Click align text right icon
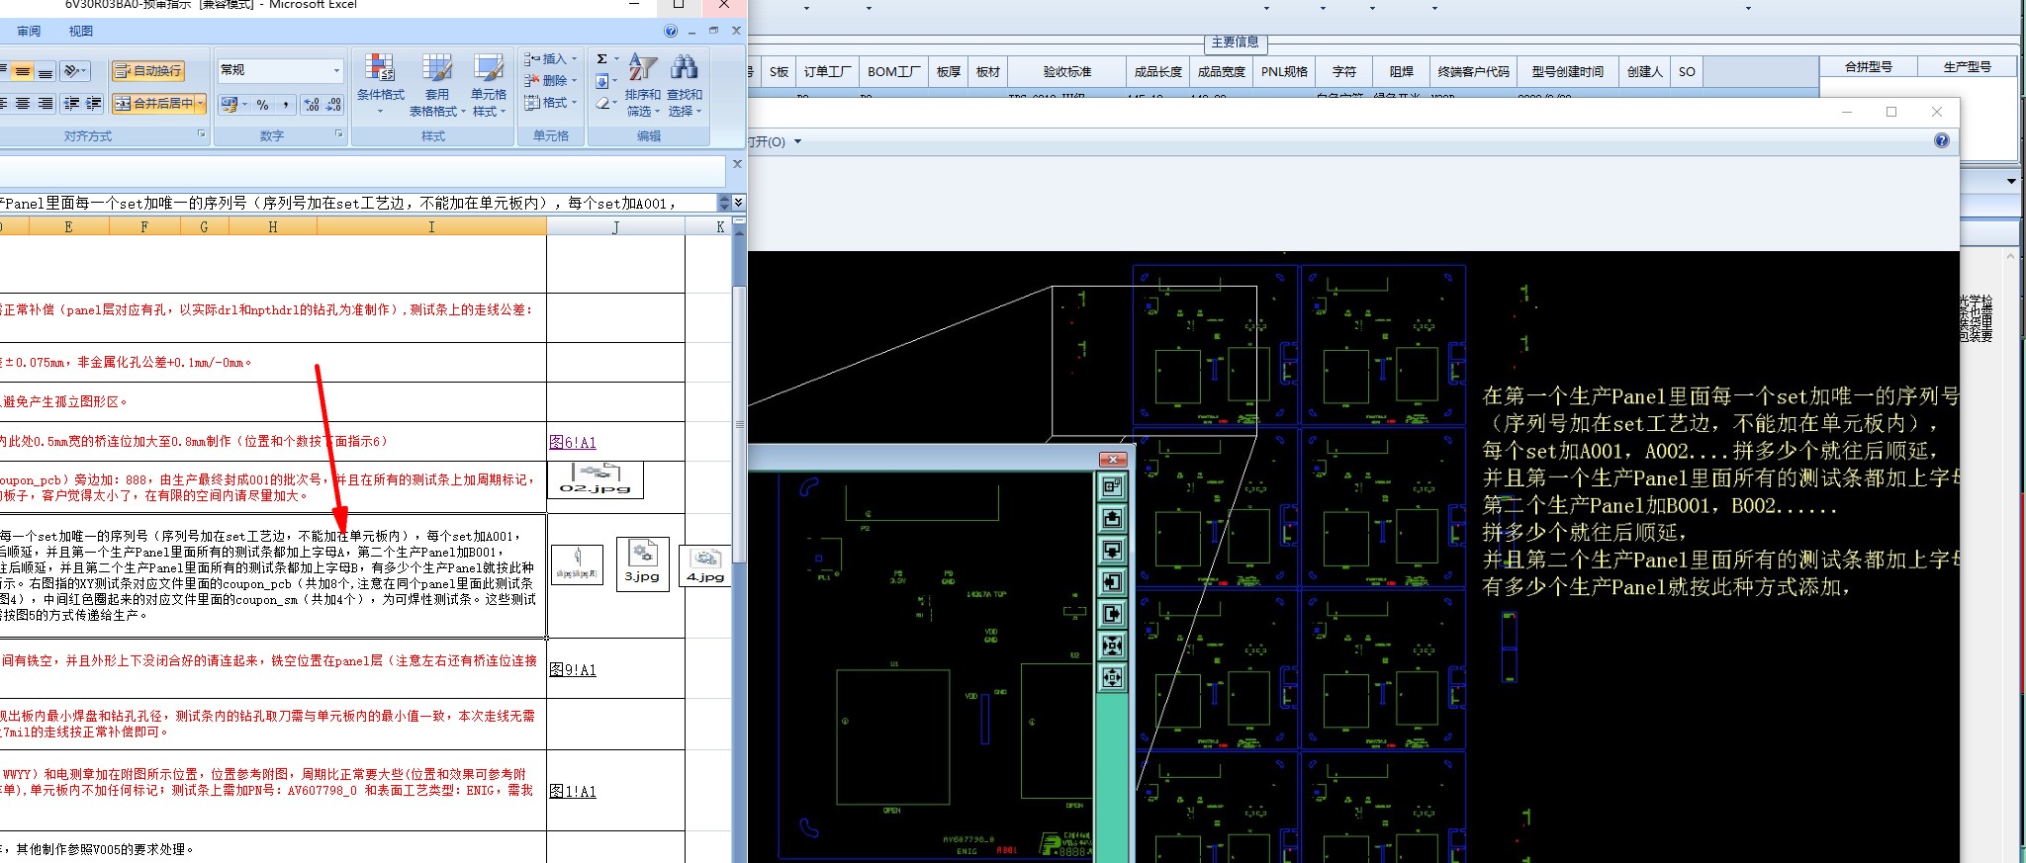 (46, 103)
